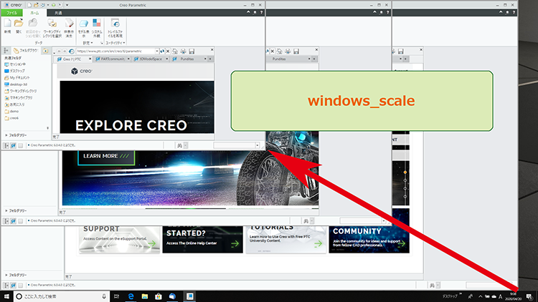The image size is (538, 302).
Task: Click New in the quick access toolbar
Action: tap(29, 5)
